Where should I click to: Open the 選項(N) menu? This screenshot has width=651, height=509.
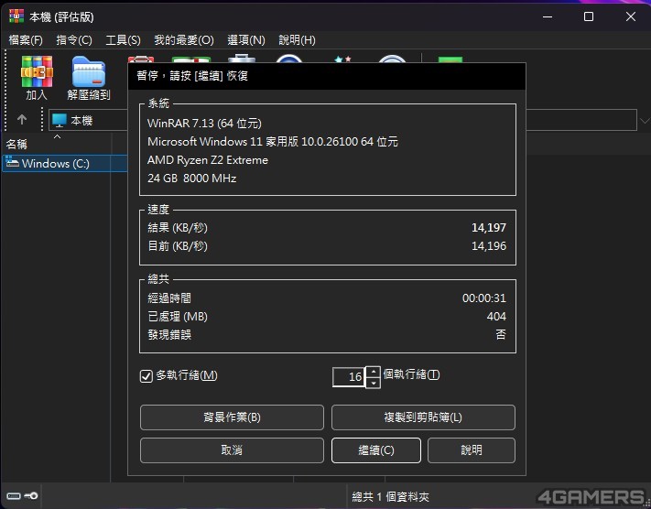point(245,40)
